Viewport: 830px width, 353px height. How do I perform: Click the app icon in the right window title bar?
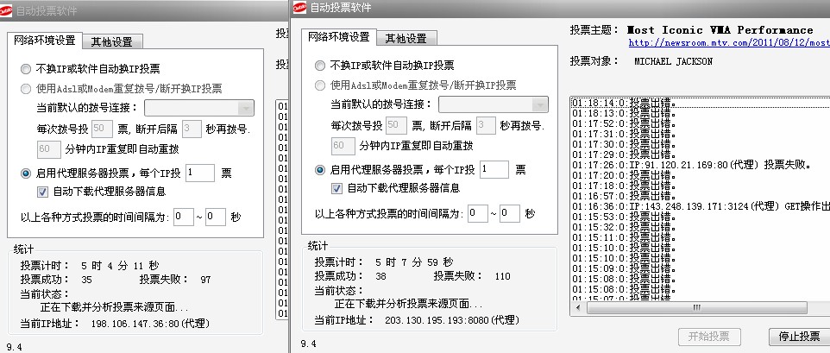point(299,7)
